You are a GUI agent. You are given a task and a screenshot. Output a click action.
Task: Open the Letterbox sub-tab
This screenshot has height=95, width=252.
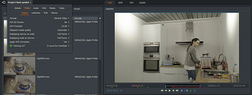pos(36,13)
